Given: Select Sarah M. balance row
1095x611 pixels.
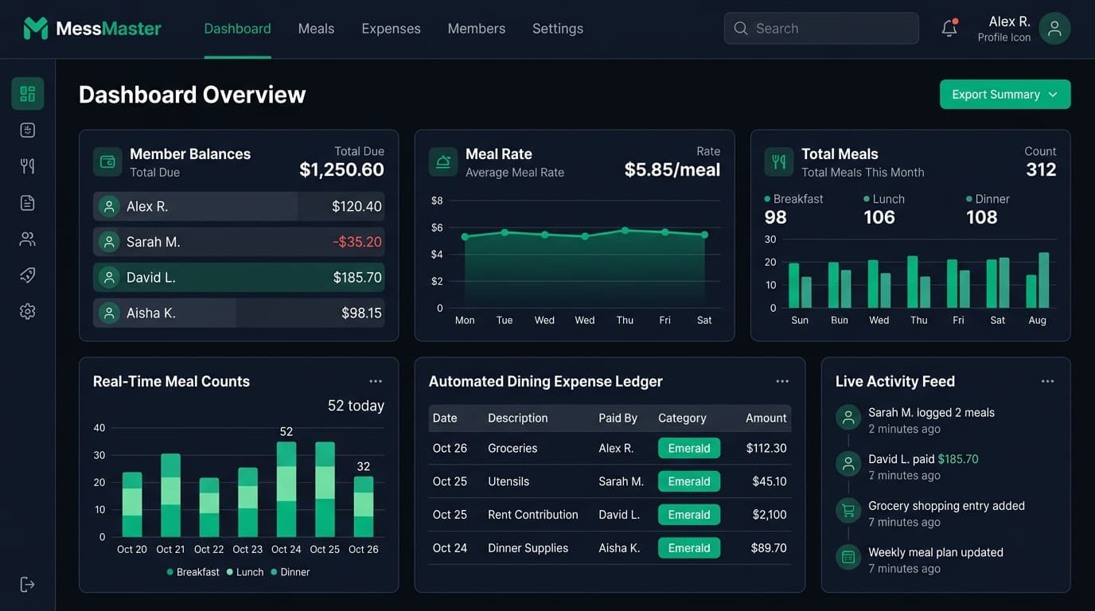Looking at the screenshot, I should [x=239, y=242].
